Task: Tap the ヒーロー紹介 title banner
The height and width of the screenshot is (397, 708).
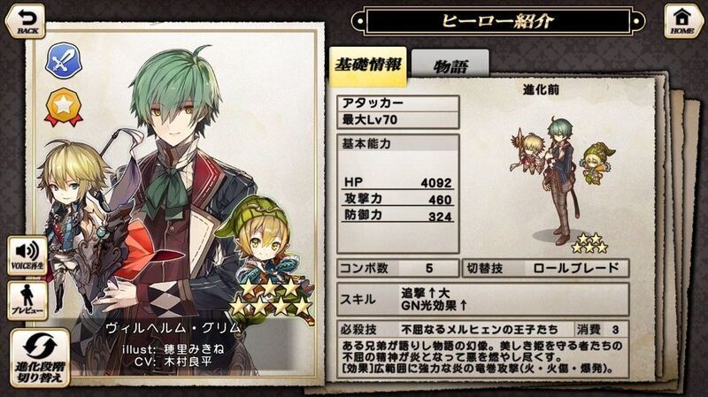Action: pyautogui.click(x=498, y=20)
